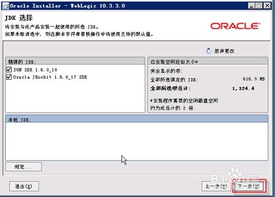Click the 已安装空间近似大小 panel header
275x197 pixels.
pos(208,61)
